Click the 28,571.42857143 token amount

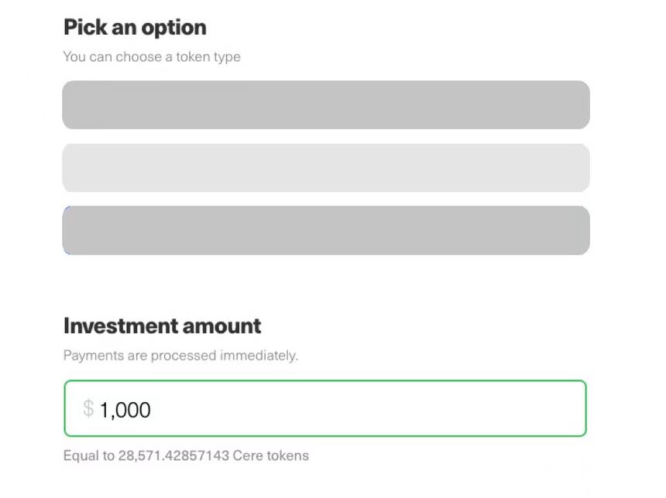(x=173, y=455)
